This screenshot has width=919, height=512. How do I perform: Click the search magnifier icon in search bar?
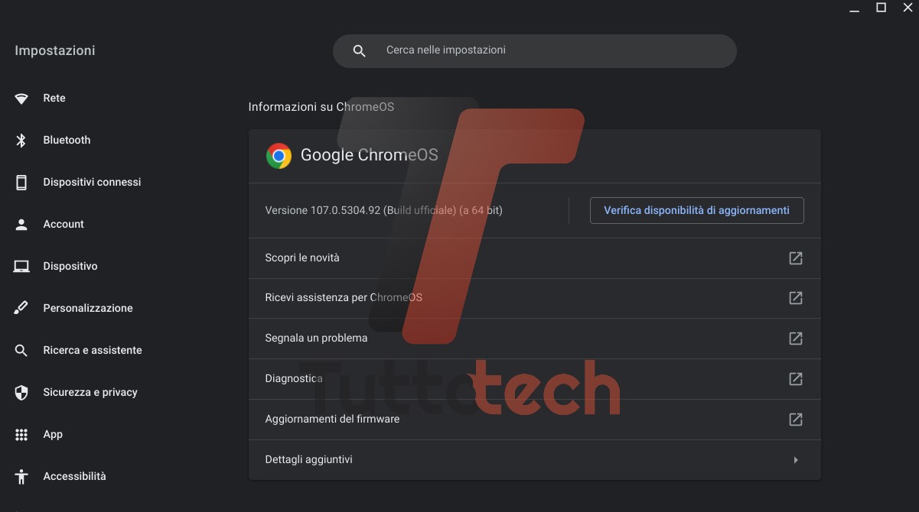359,51
